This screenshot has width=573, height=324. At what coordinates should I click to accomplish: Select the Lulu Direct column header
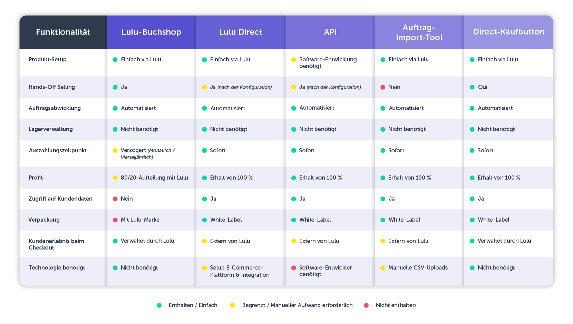coord(241,32)
